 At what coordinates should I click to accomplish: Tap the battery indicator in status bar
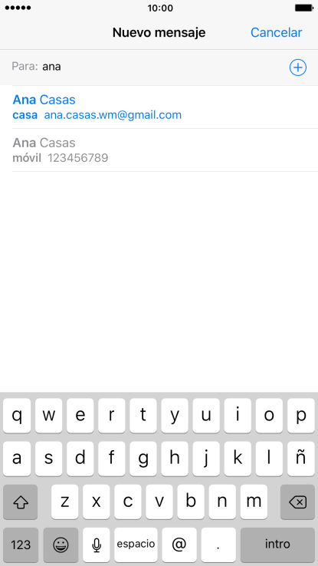tap(303, 8)
